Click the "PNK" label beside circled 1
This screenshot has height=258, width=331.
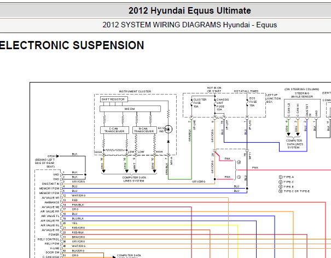228,177
